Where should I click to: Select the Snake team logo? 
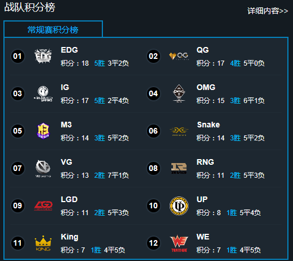[179, 131]
